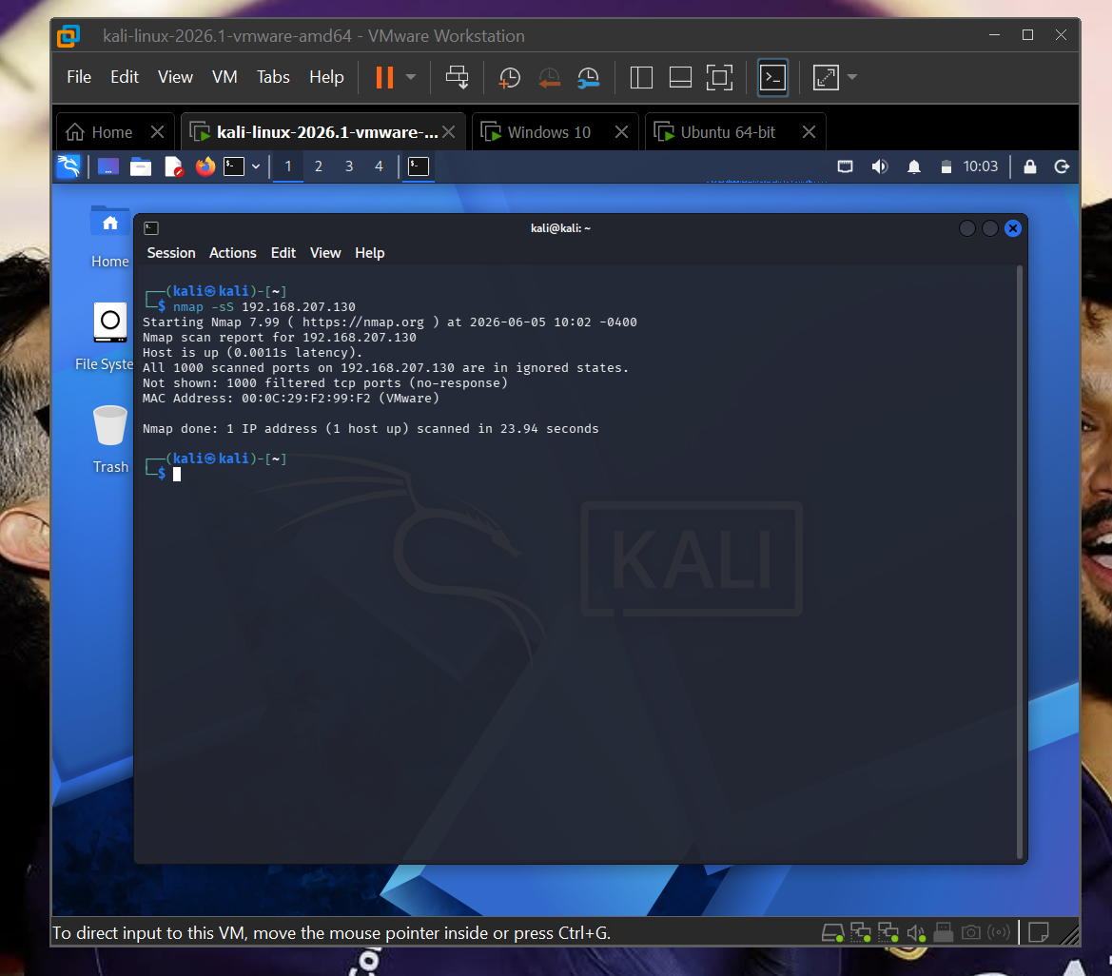Open the 10:03 clock

980,166
